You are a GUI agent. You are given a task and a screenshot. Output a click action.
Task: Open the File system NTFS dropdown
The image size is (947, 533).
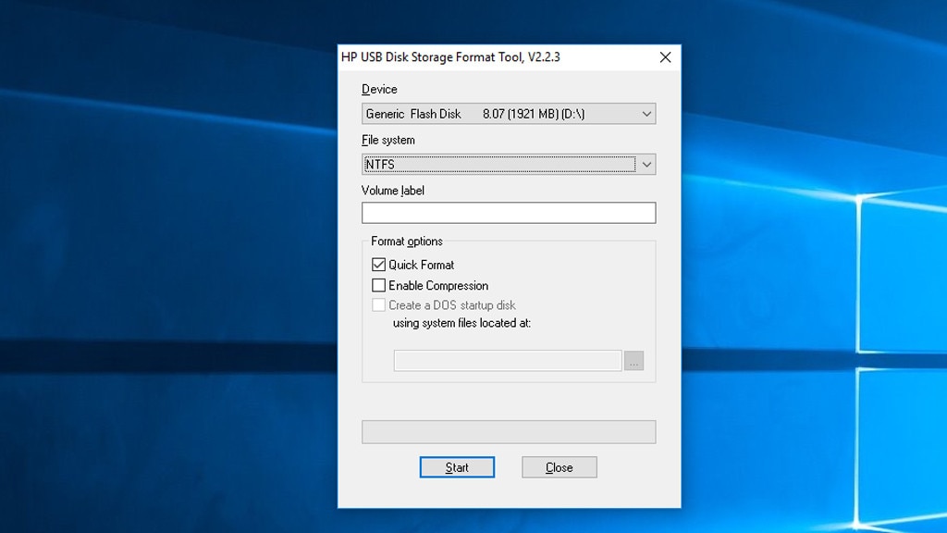click(x=509, y=165)
